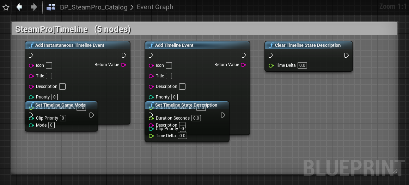Click Icon input box on Add Timeline Event

(x=169, y=65)
